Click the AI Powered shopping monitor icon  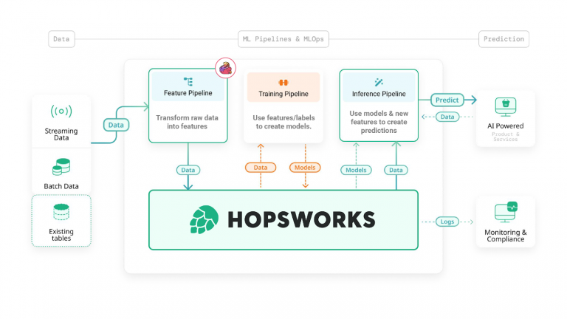point(506,106)
